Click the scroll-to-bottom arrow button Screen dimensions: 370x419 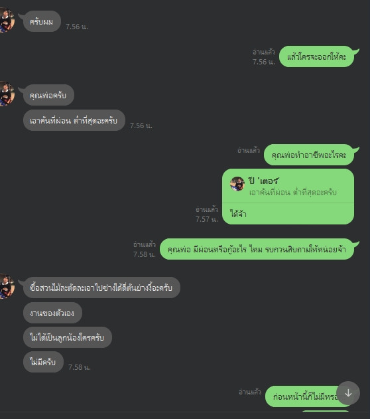(x=348, y=393)
